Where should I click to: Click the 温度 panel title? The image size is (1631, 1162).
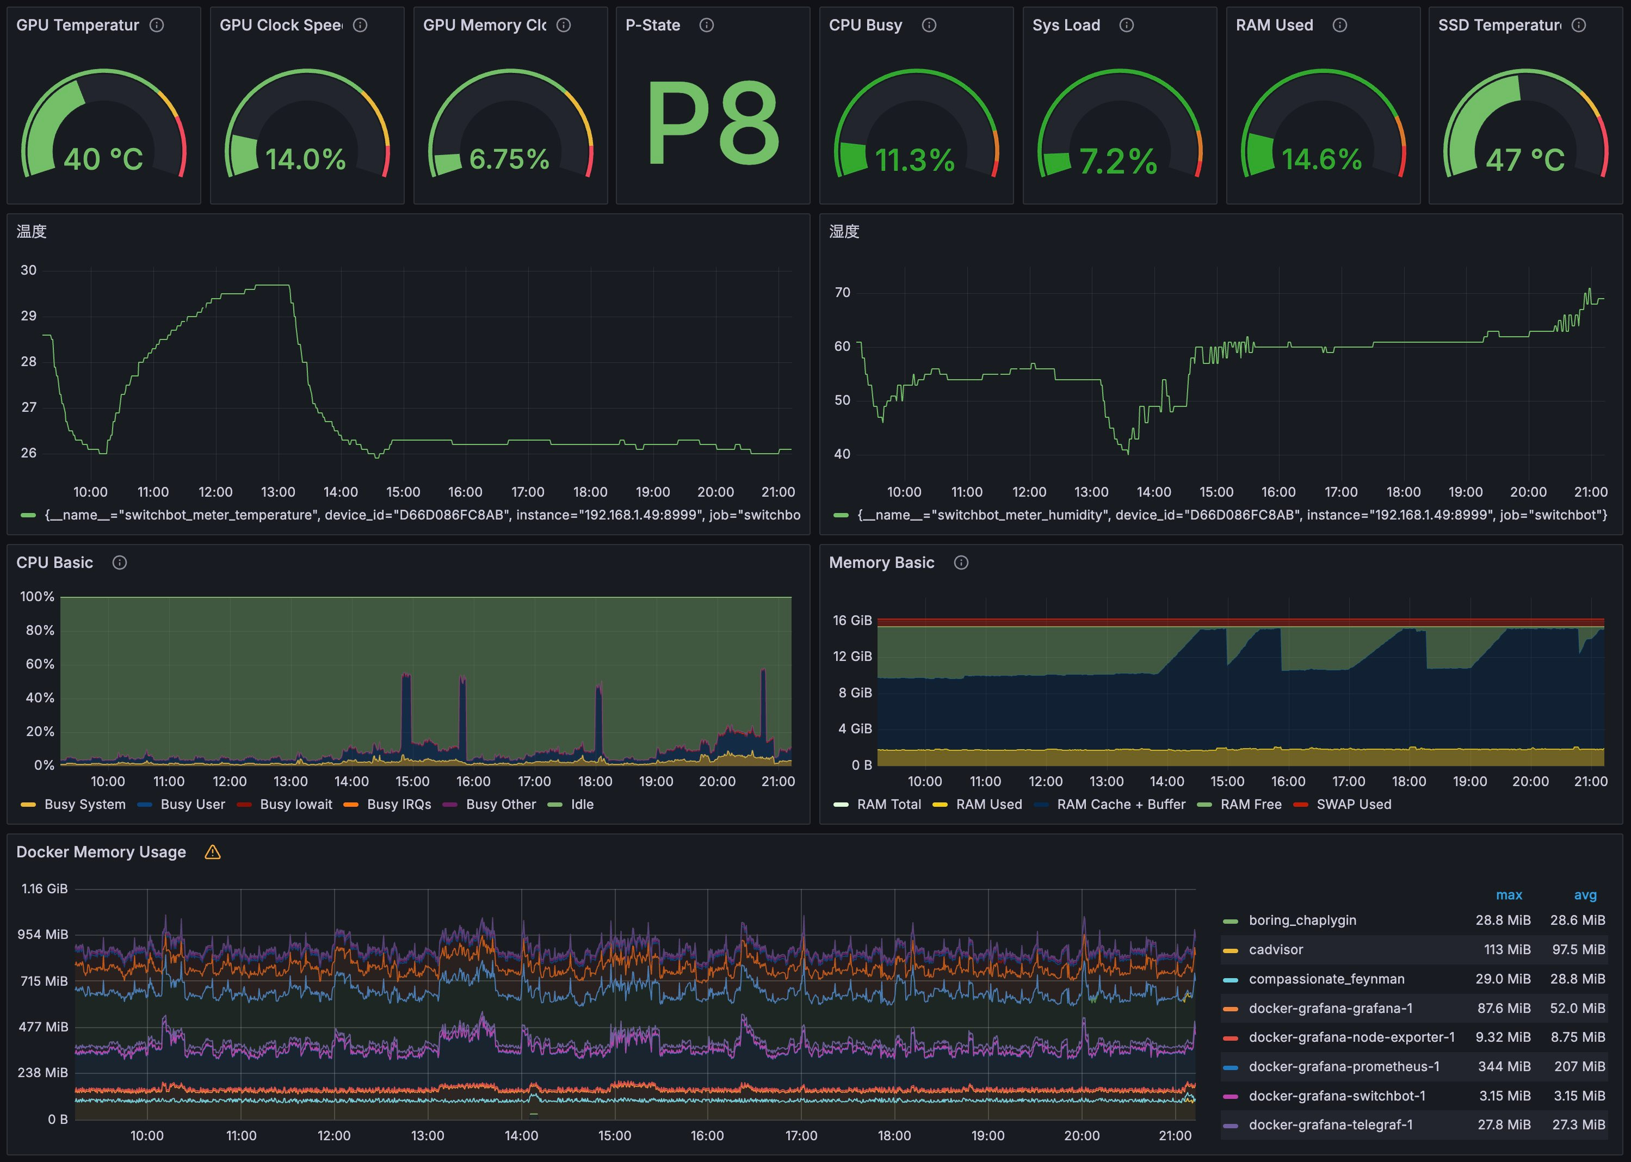[32, 232]
